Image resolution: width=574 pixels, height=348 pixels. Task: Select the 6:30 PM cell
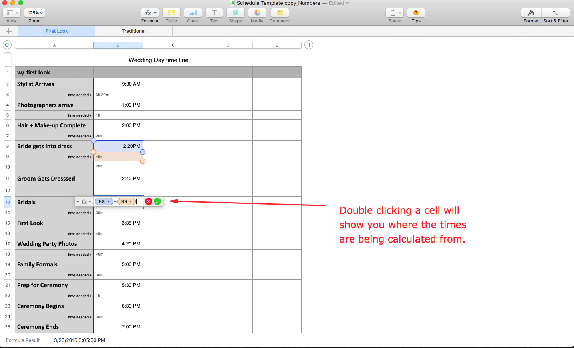click(x=118, y=306)
